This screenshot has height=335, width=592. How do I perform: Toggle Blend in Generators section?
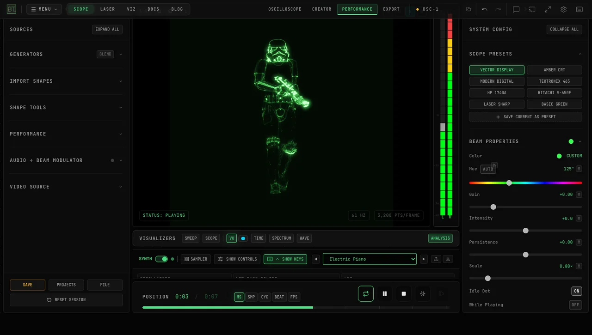[105, 54]
